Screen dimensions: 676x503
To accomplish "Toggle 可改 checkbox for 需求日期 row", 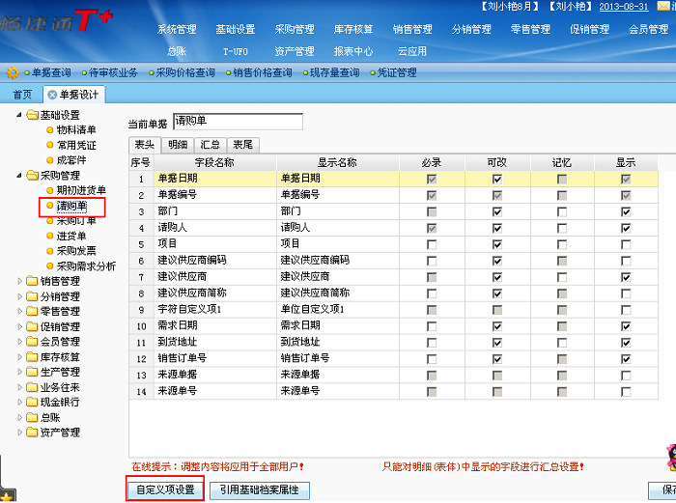I will pos(496,325).
